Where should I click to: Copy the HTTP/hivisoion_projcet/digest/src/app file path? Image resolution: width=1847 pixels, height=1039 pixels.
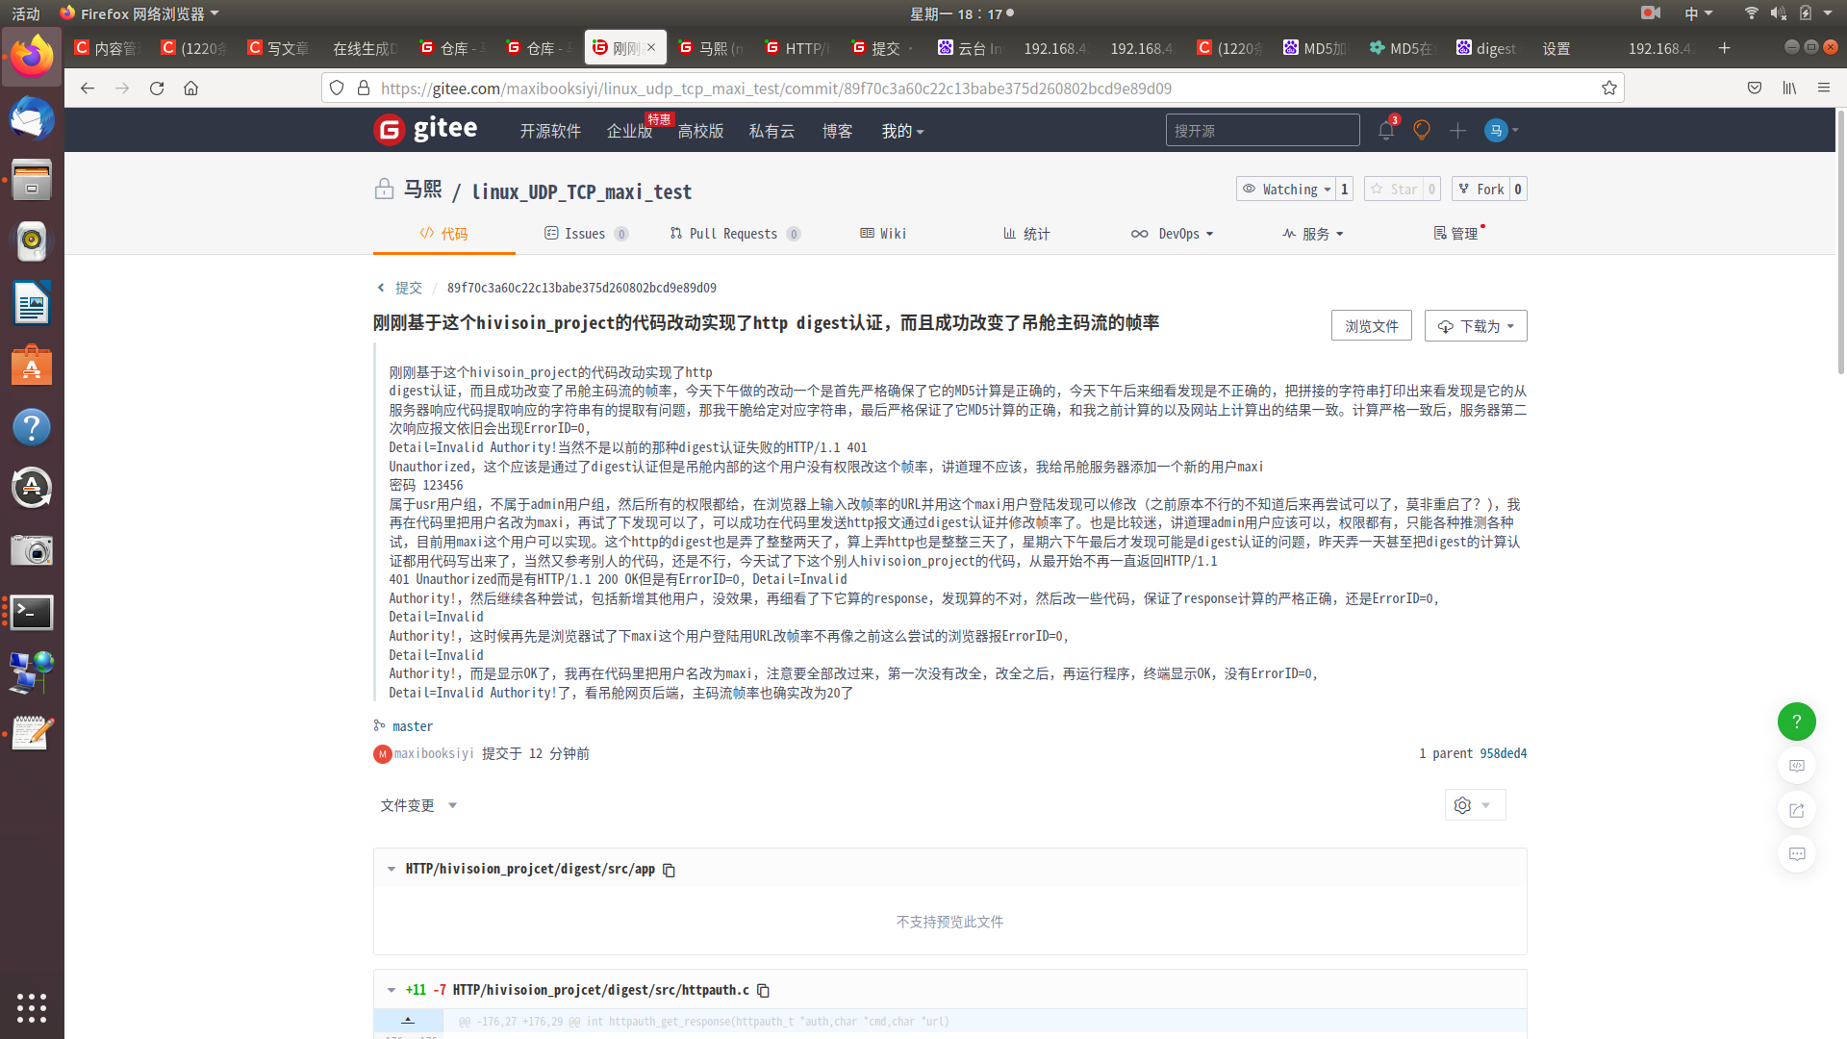tap(670, 870)
